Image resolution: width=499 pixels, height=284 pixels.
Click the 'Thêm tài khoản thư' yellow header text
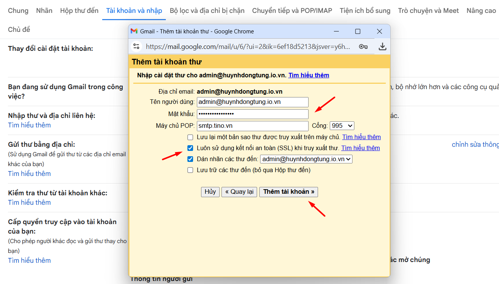167,61
